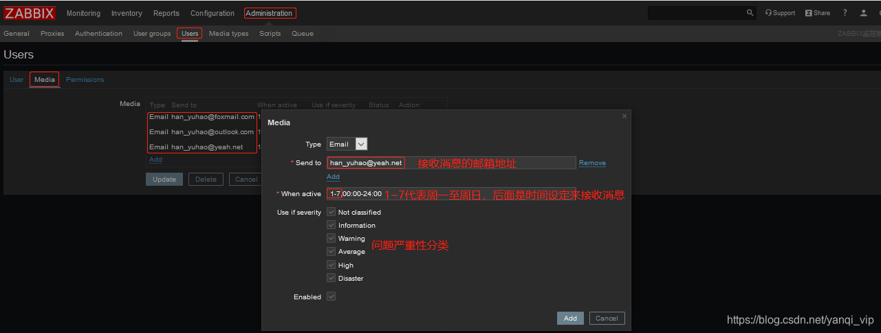Screen dimensions: 881x333
Task: Click the Cancel button in Media dialog
Action: click(x=607, y=318)
